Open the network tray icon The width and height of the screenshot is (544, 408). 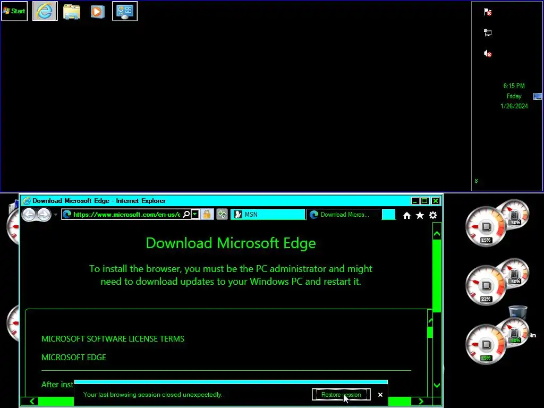[x=488, y=32]
